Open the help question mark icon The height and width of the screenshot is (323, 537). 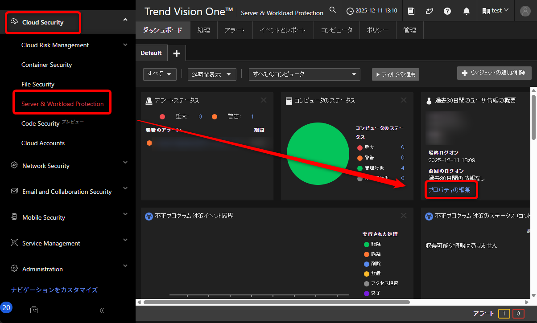447,11
